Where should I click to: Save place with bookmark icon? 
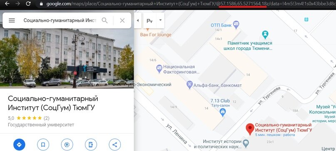click(43, 145)
